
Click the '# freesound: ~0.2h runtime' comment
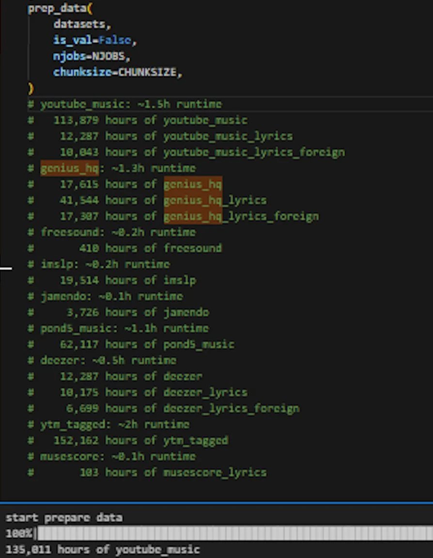pyautogui.click(x=111, y=232)
